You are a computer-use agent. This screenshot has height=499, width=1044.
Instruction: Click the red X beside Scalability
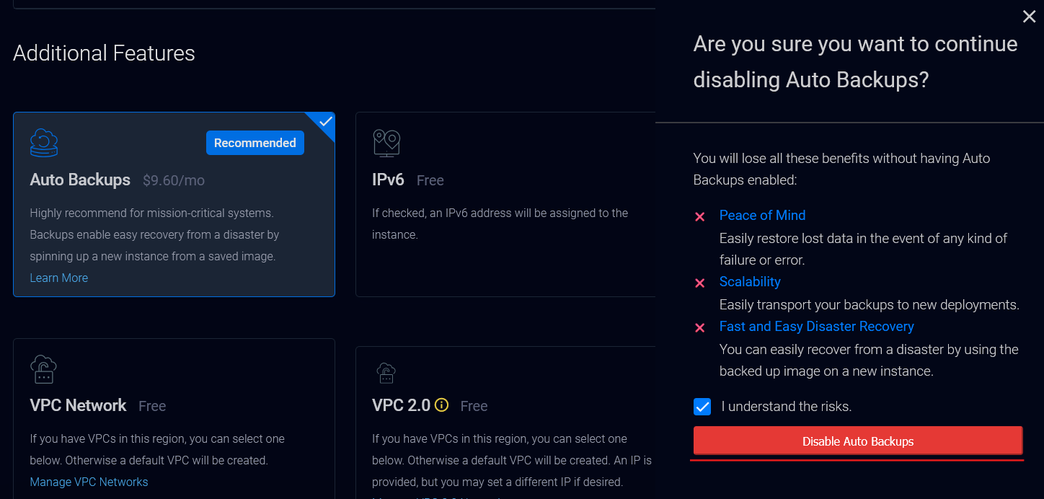point(699,283)
